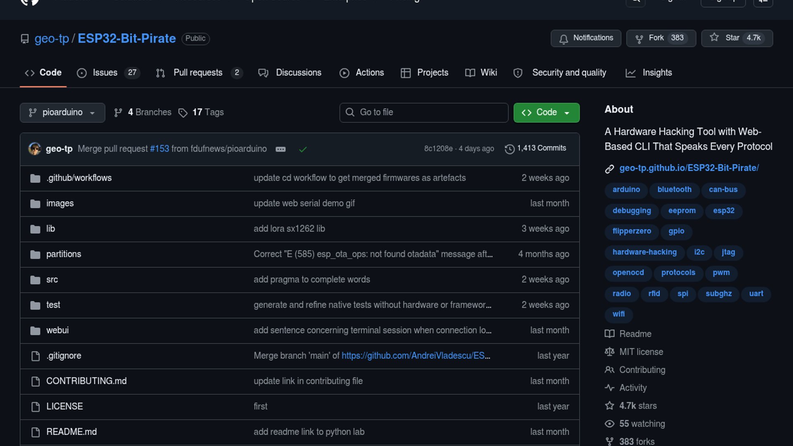Click geo-tp avatar in commit row
The width and height of the screenshot is (793, 446).
click(35, 149)
